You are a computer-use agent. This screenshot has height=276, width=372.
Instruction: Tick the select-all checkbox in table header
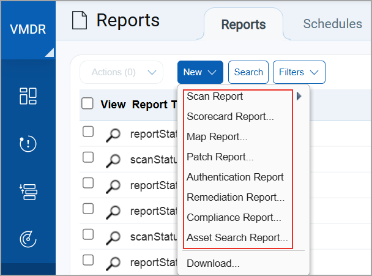tap(87, 103)
